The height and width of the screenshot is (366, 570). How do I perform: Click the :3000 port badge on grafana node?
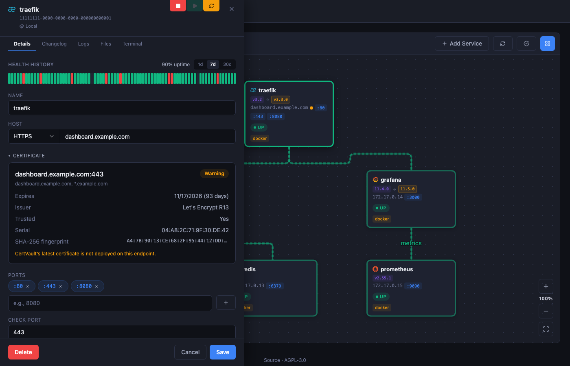coord(414,197)
